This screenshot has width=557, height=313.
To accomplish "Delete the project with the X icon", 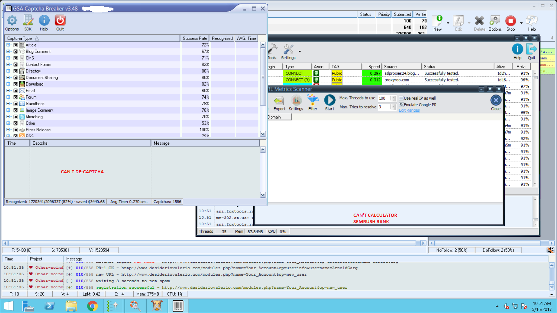I will click(480, 23).
